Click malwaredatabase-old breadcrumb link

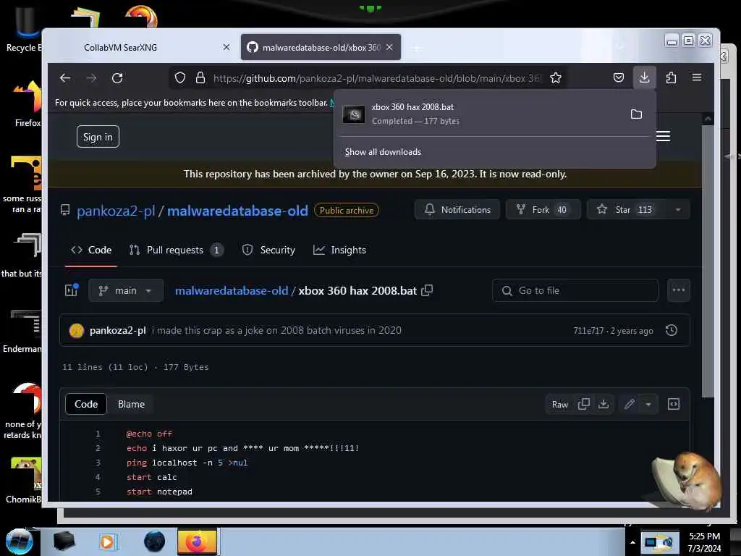click(x=232, y=291)
